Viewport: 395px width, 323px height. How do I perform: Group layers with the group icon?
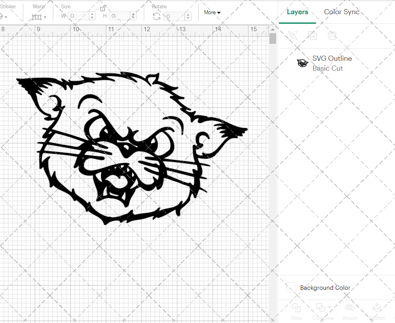pos(293,36)
